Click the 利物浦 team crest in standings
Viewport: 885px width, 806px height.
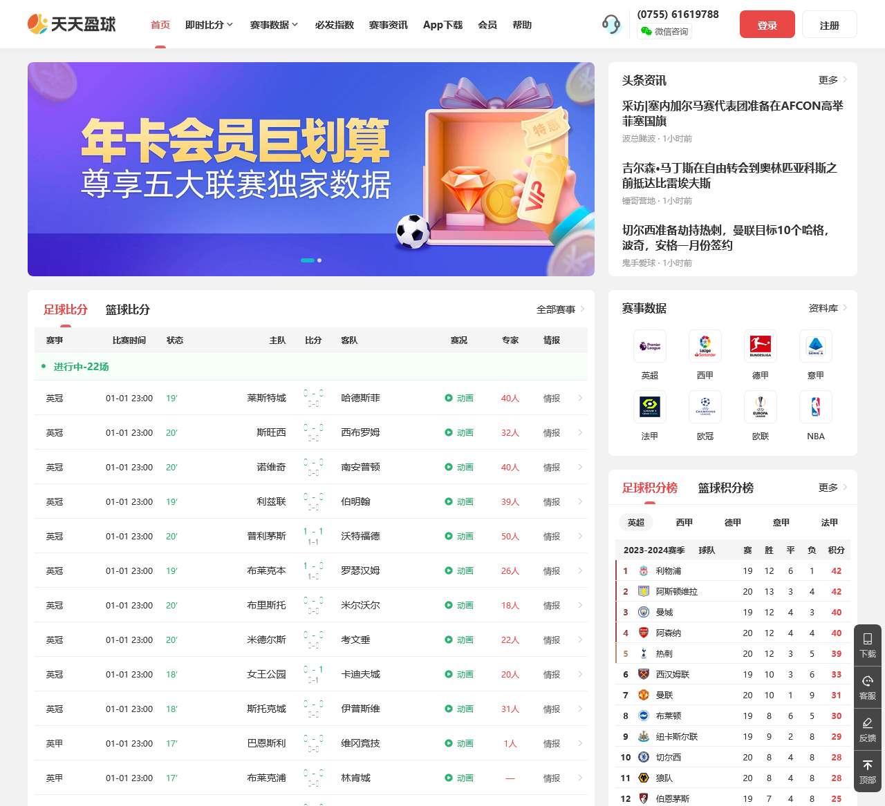tap(644, 570)
